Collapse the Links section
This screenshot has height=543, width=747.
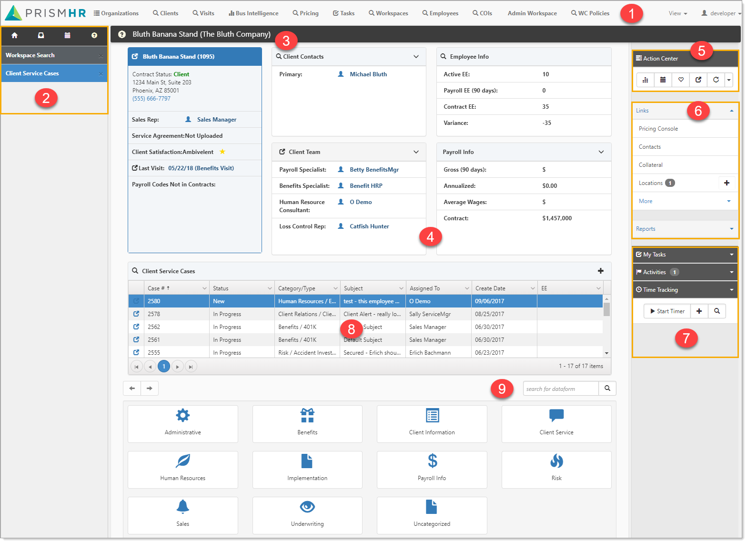point(732,111)
